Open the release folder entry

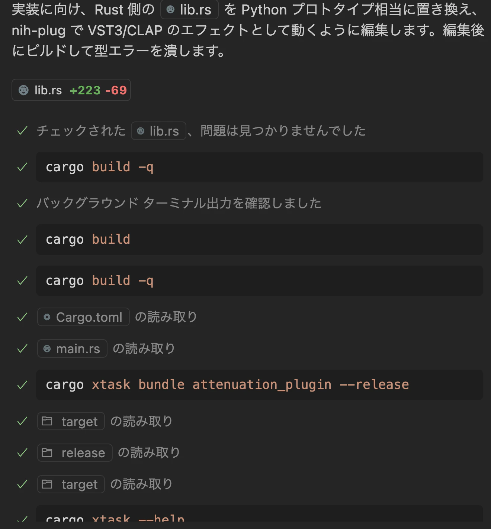tap(74, 452)
